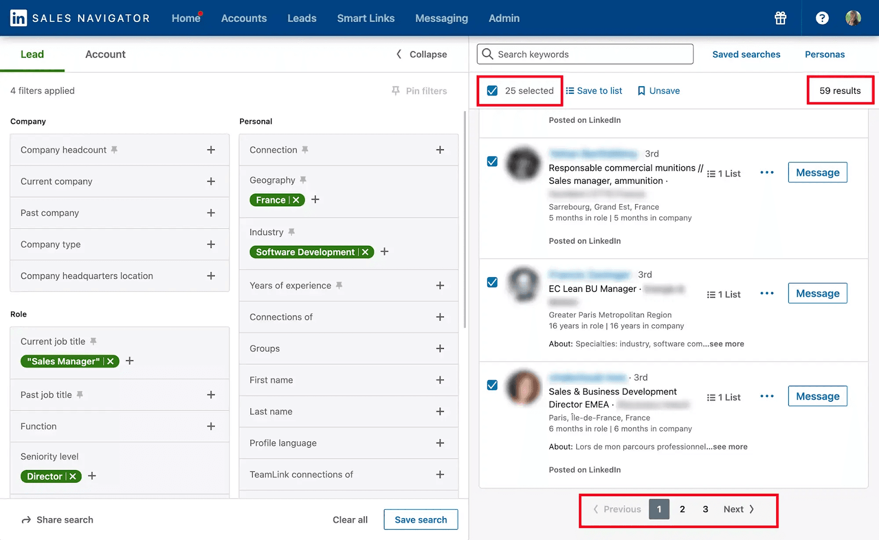The height and width of the screenshot is (540, 879).
Task: Remove the "Sales Manager" job title chip
Action: point(110,361)
